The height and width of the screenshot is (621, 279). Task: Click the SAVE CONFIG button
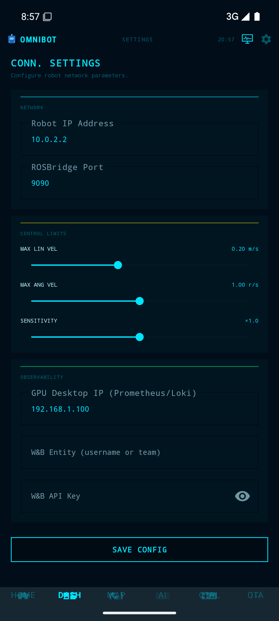(x=139, y=550)
